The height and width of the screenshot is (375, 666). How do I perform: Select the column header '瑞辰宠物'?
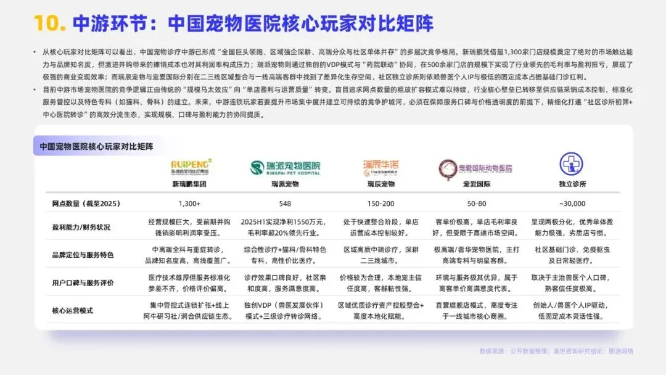click(380, 184)
